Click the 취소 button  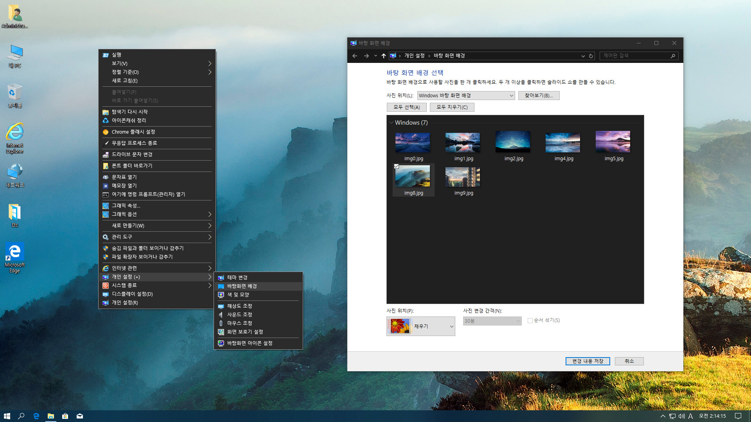pos(629,361)
